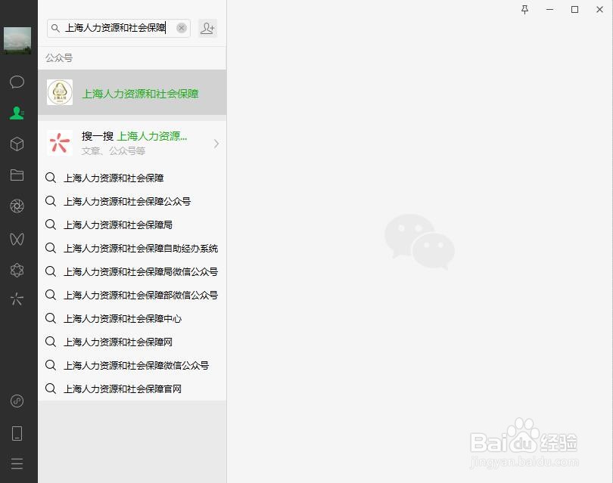This screenshot has width=613, height=483.
Task: Open the Files folder icon
Action: 17,175
